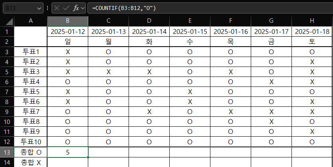Click the O in 투표10 row under 2025-01-16
Viewport: 333px width, 167px height.
231,141
